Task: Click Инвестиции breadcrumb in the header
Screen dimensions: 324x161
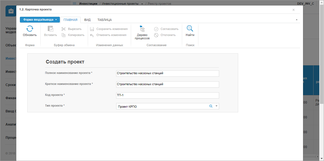Action: pyautogui.click(x=88, y=4)
